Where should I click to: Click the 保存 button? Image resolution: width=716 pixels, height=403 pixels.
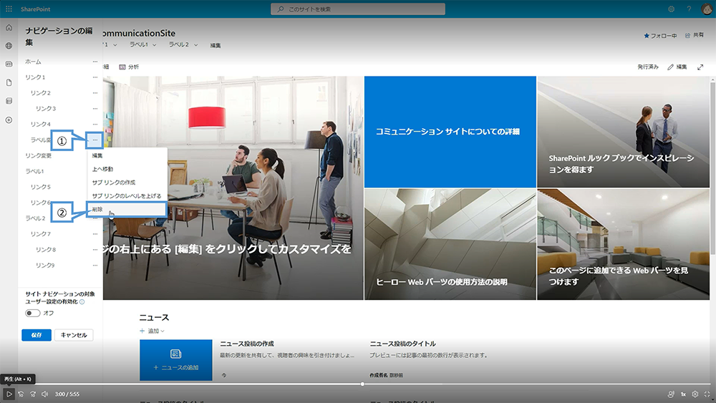pos(36,335)
